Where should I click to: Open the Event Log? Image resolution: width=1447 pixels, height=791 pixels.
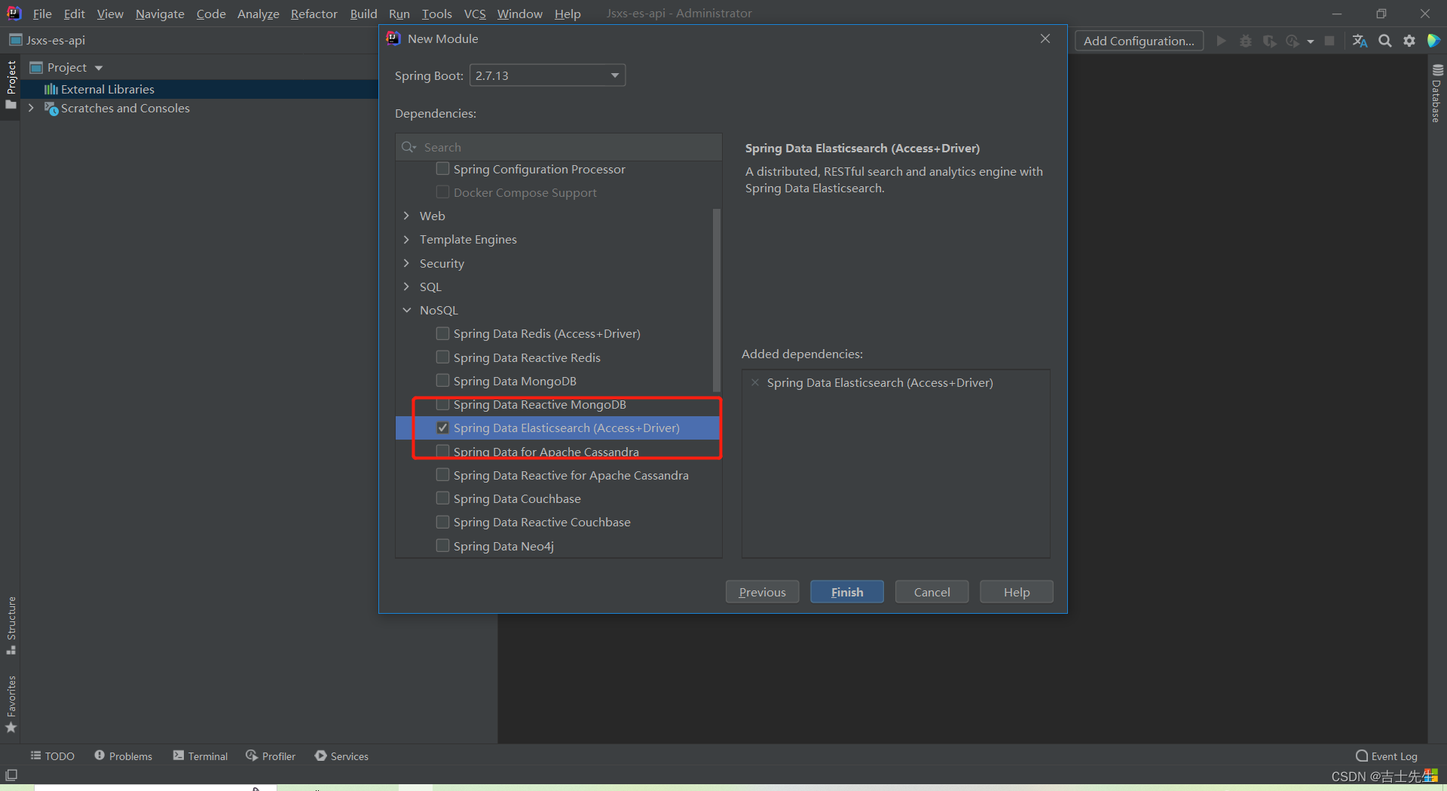pyautogui.click(x=1386, y=756)
